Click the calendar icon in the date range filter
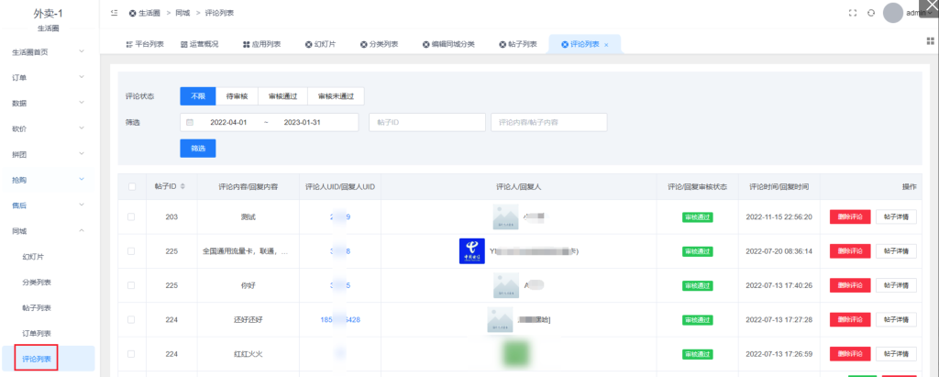 point(190,122)
